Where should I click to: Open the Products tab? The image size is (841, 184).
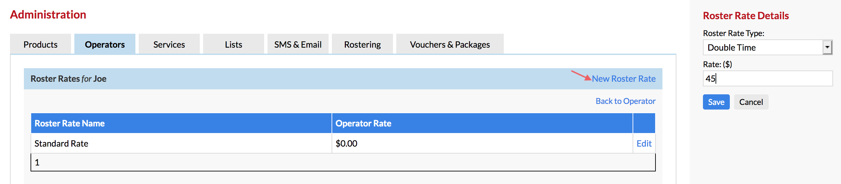tap(40, 44)
